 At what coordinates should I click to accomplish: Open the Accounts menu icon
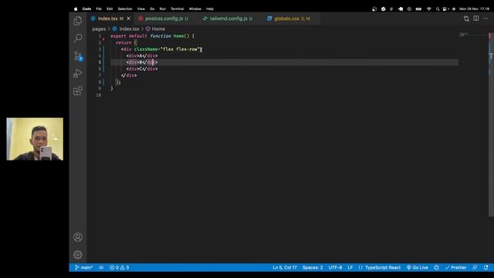tap(78, 237)
